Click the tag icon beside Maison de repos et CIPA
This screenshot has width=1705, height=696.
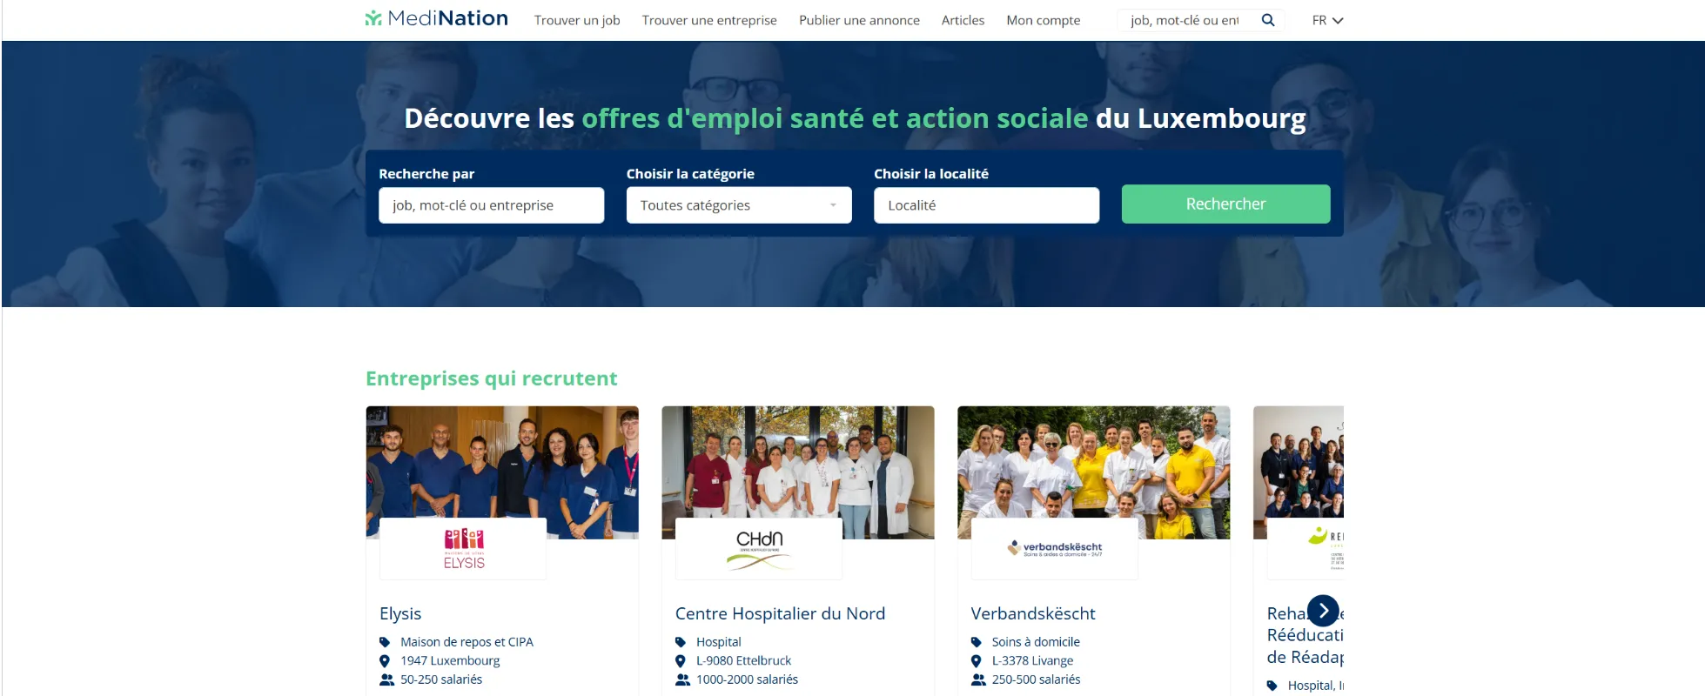point(385,642)
